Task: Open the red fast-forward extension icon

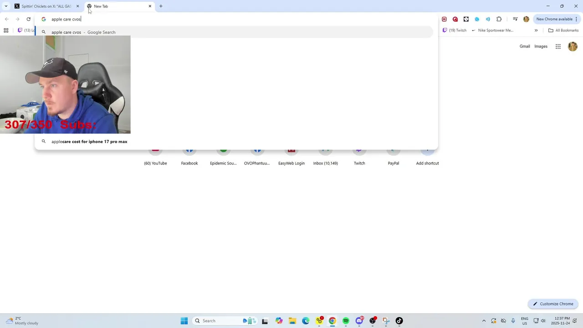Action: (444, 19)
